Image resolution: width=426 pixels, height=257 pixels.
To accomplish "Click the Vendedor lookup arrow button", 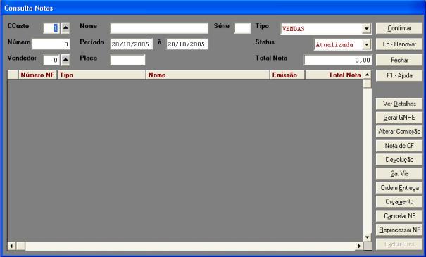I will click(x=65, y=60).
